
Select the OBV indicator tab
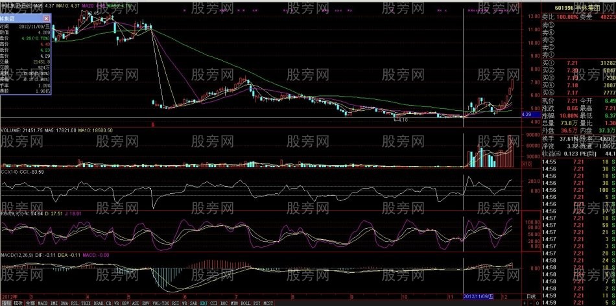(x=126, y=303)
